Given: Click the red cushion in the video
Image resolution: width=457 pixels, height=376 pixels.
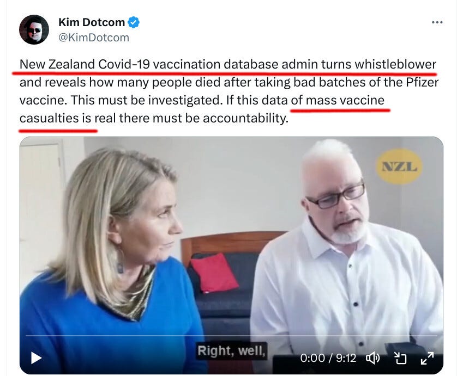Looking at the screenshot, I should tap(214, 273).
